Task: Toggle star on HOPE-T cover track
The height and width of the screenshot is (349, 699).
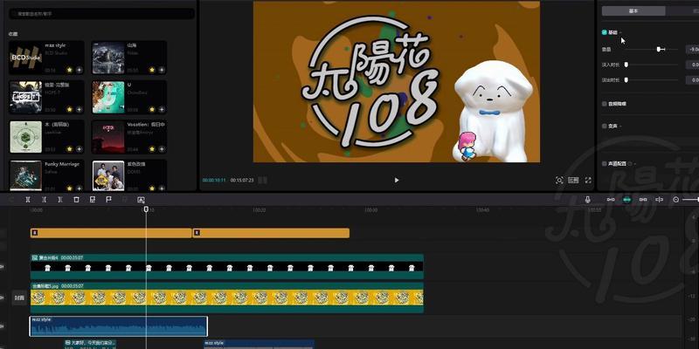Action: pos(70,109)
